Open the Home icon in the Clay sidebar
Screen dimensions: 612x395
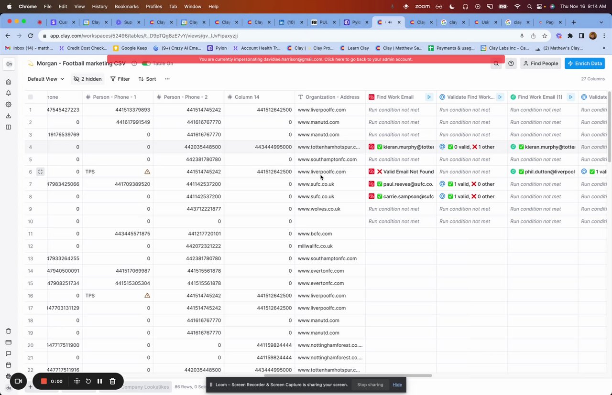click(x=9, y=82)
